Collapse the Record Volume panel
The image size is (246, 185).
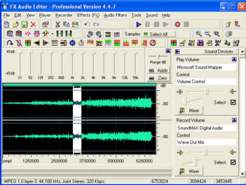point(234,120)
